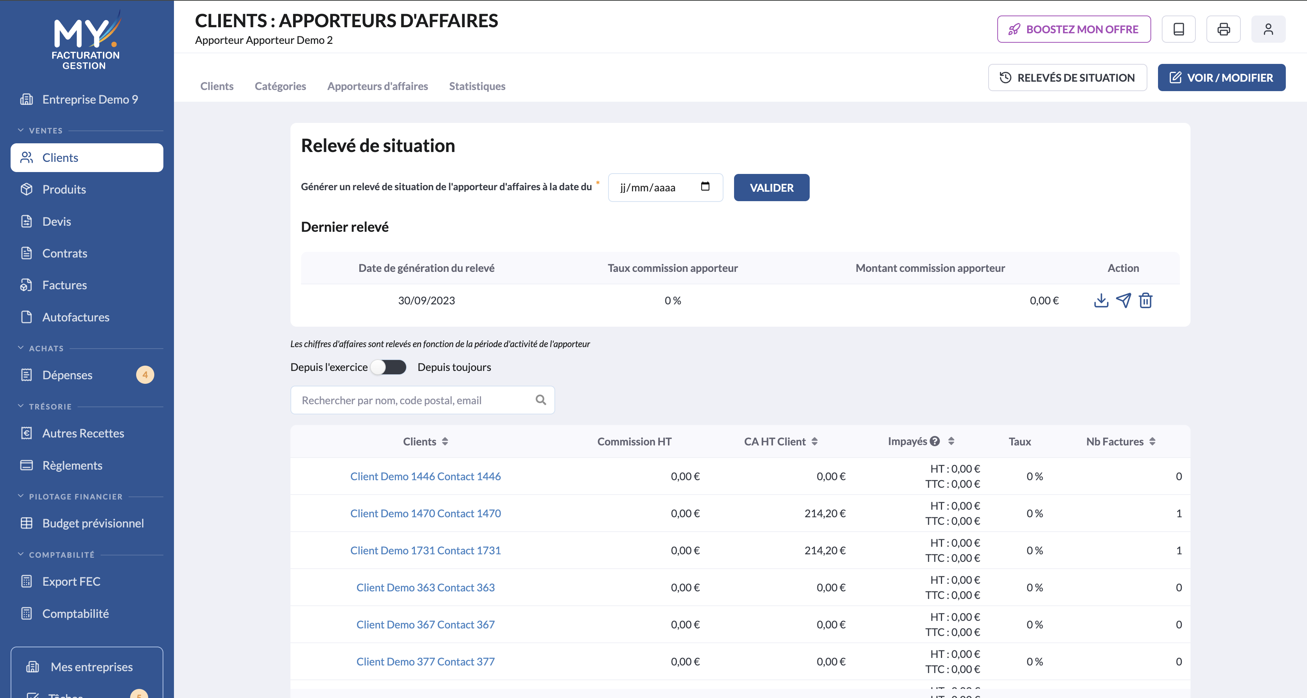Viewport: 1307px width, 698px height.
Task: Focus the jj/mm/aaaa date input
Action: point(665,188)
